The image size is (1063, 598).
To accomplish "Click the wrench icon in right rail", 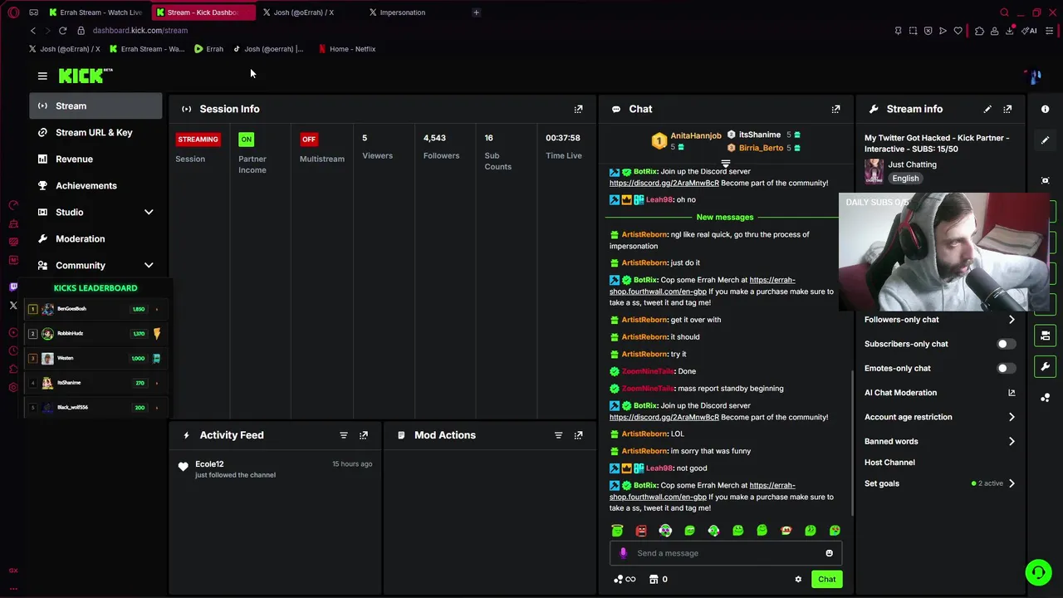I will pyautogui.click(x=1046, y=366).
